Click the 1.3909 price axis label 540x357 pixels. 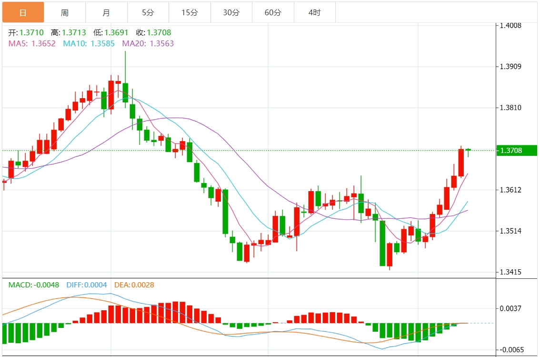(x=511, y=67)
